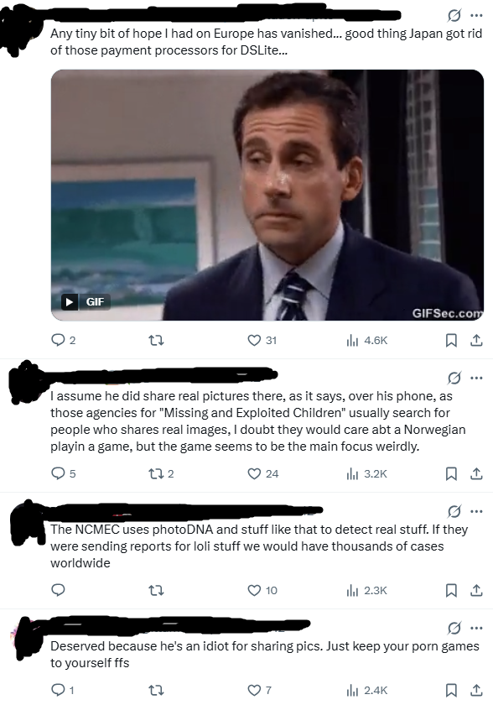
Task: Open more options on NCMEC tweet
Action: point(476,511)
